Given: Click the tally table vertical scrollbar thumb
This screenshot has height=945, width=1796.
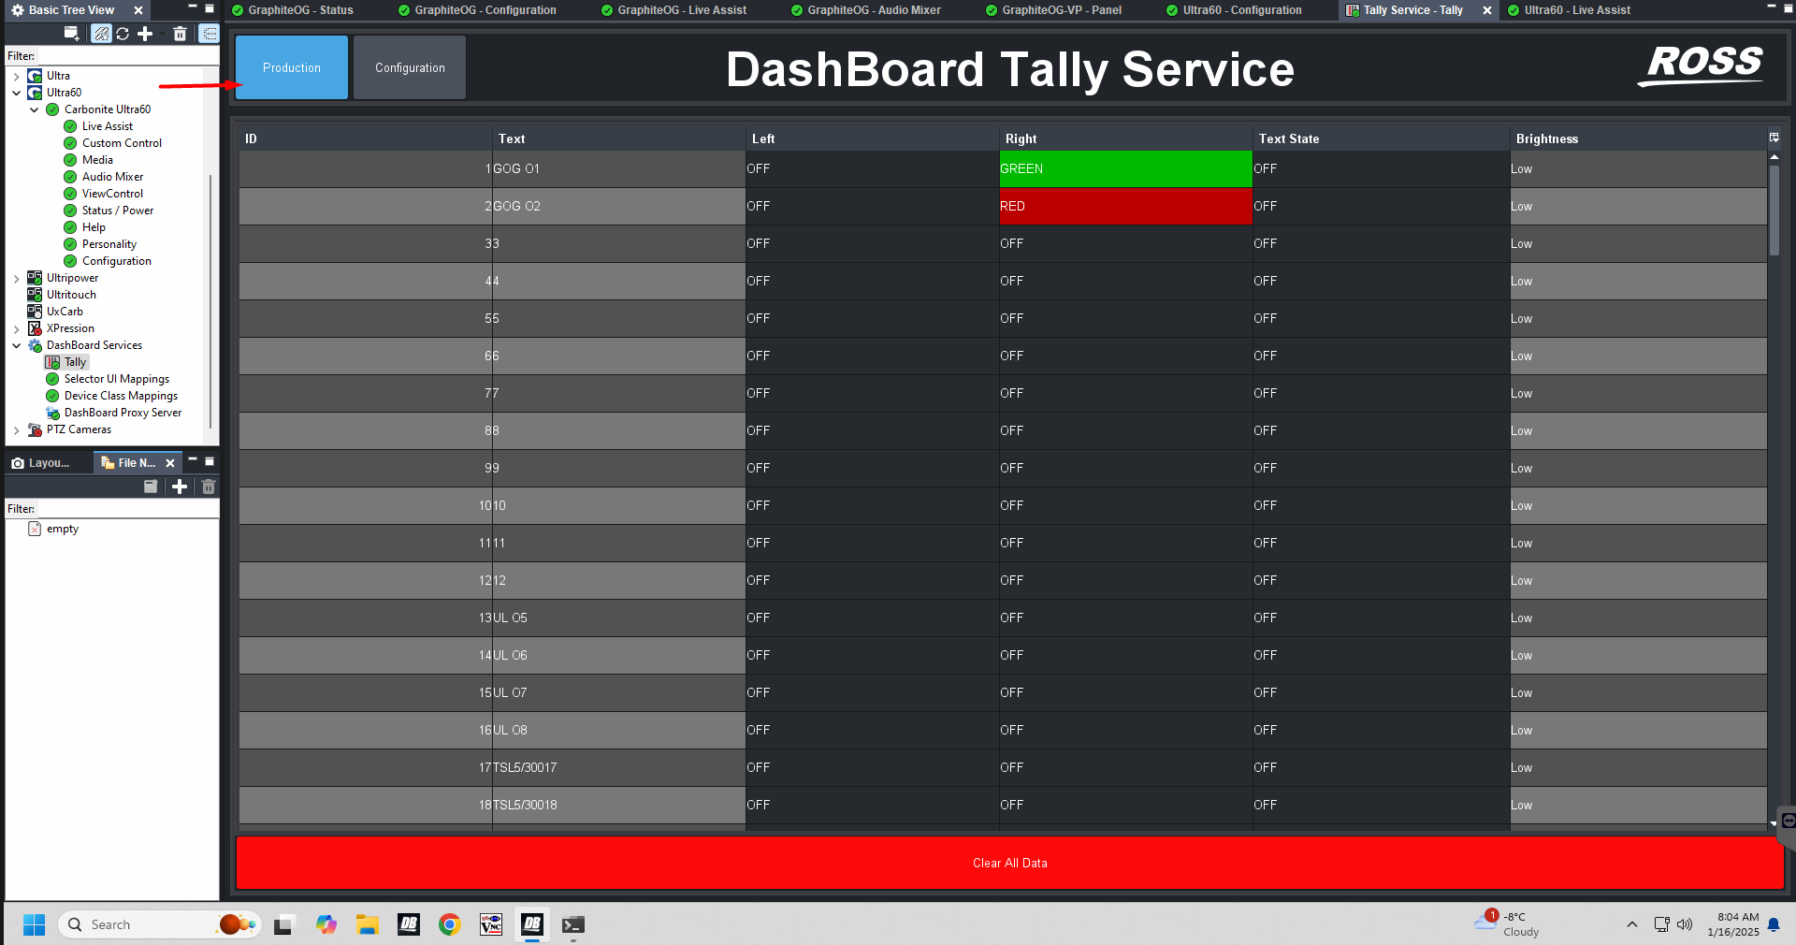Looking at the screenshot, I should click(x=1774, y=210).
